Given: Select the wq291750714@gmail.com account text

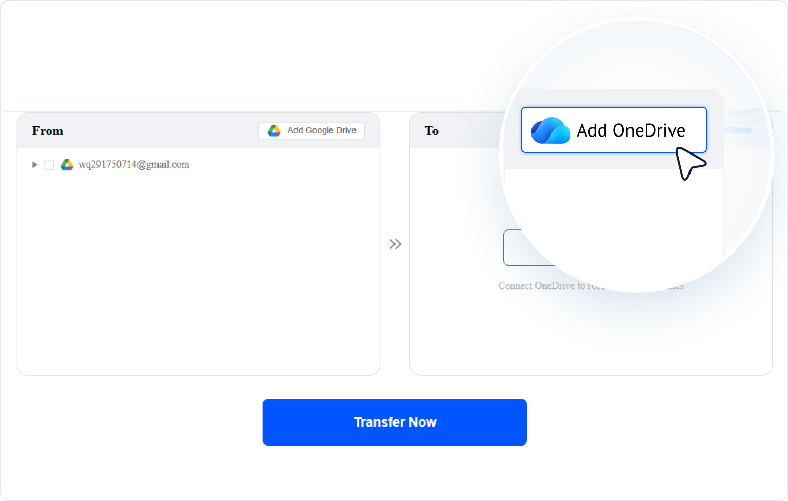Looking at the screenshot, I should [134, 164].
